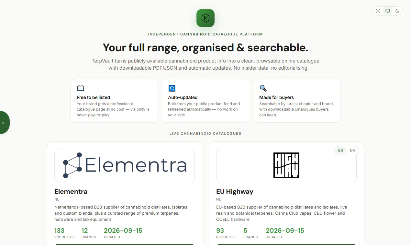Switch to light theme sun icon
The width and height of the screenshot is (411, 245).
pos(378,11)
